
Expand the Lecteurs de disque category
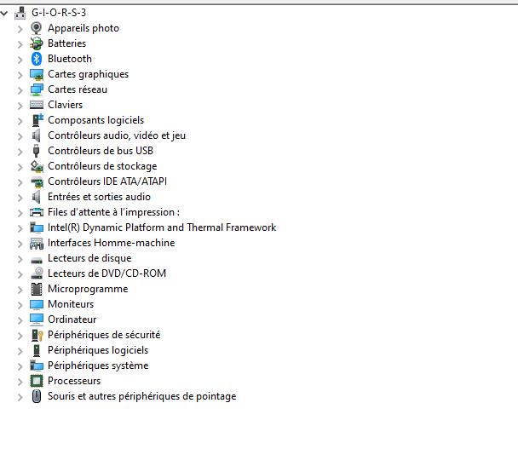[x=20, y=259]
